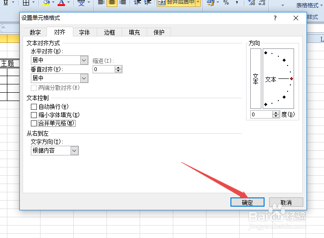
Task: Apply cell borders with the borders icon
Action: [x=26, y=2]
